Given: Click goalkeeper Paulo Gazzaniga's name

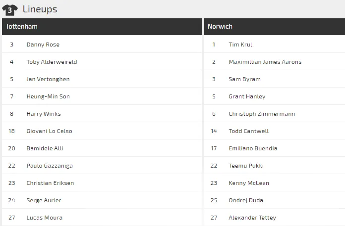Looking at the screenshot, I should pos(50,166).
